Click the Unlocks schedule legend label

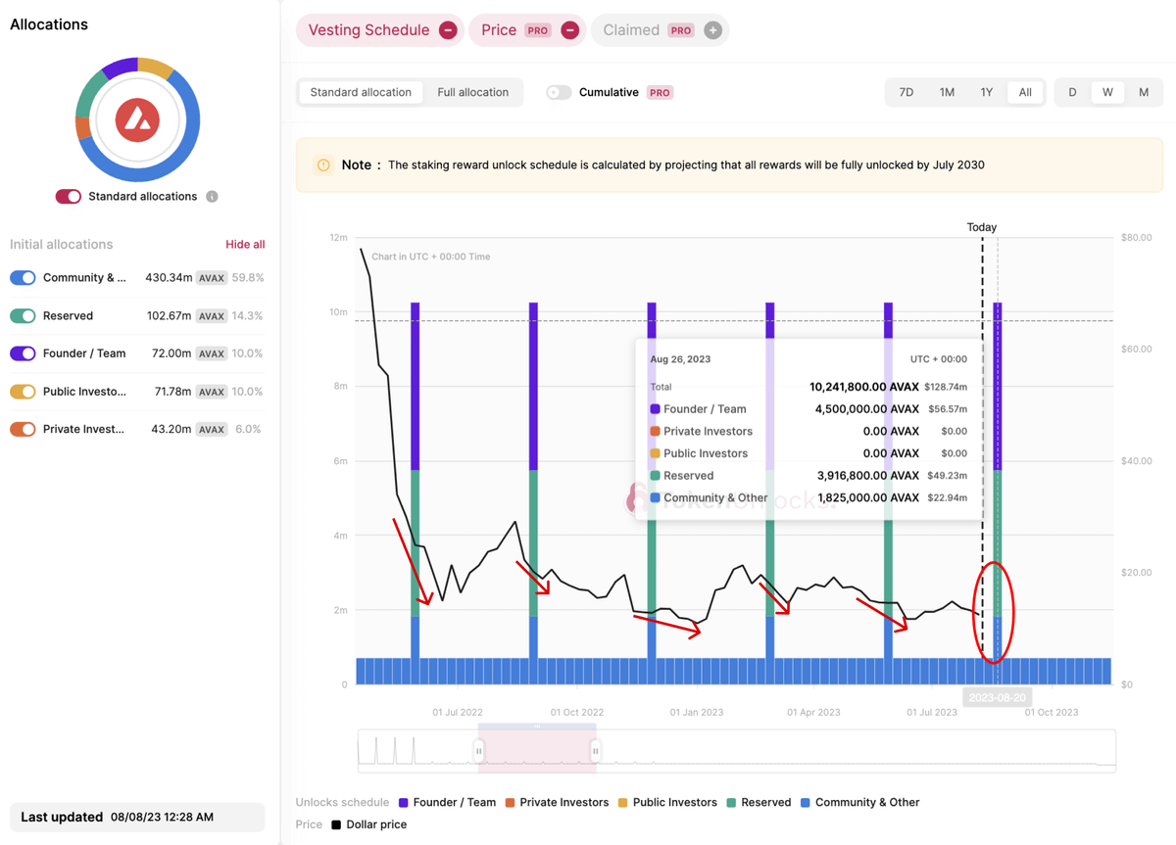coord(342,803)
